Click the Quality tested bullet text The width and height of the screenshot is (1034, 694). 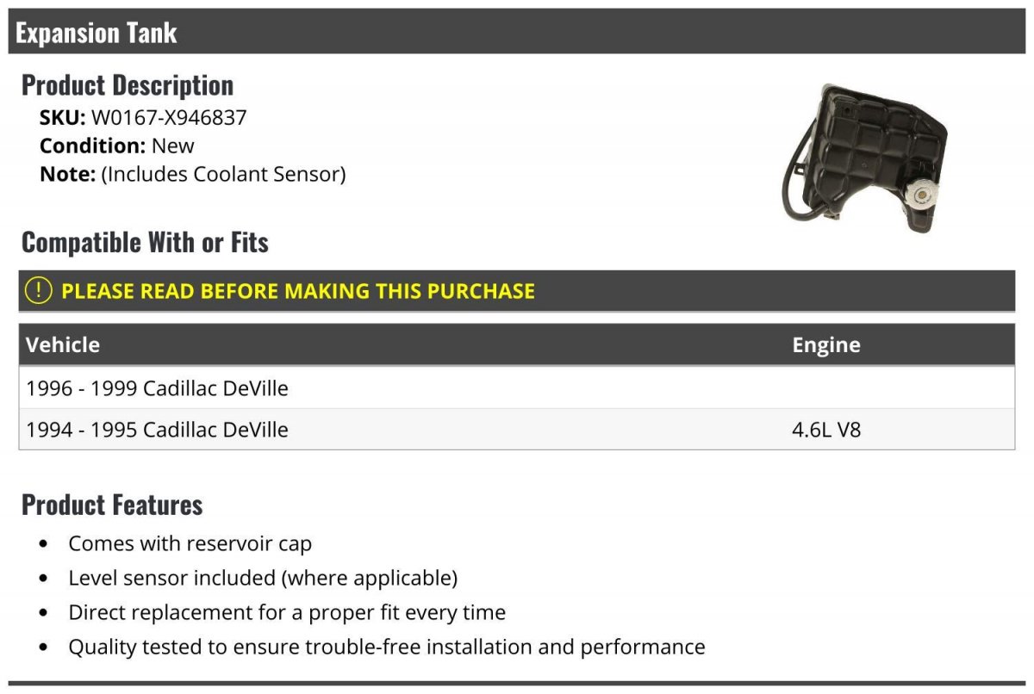click(x=387, y=648)
